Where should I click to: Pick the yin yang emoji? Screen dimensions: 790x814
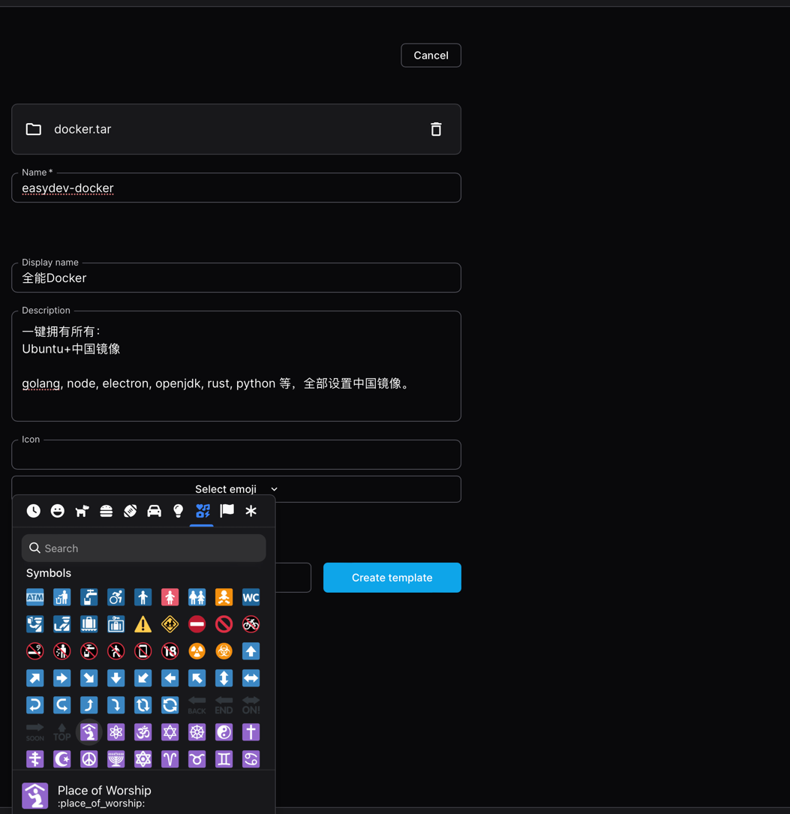tap(224, 732)
